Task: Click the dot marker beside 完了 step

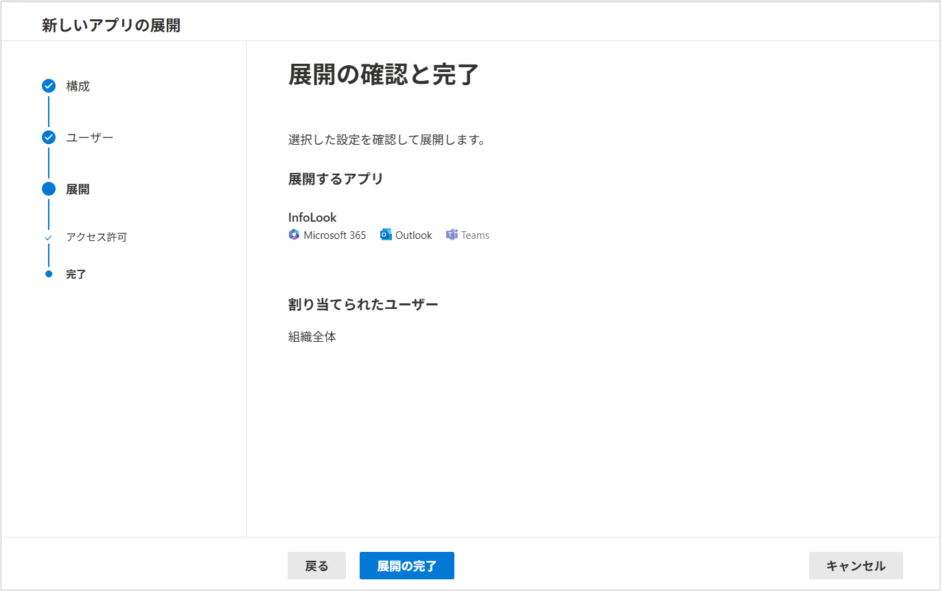Action: point(49,274)
